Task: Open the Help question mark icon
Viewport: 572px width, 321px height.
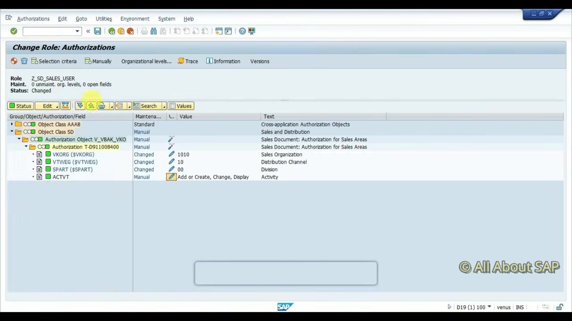Action: click(242, 31)
